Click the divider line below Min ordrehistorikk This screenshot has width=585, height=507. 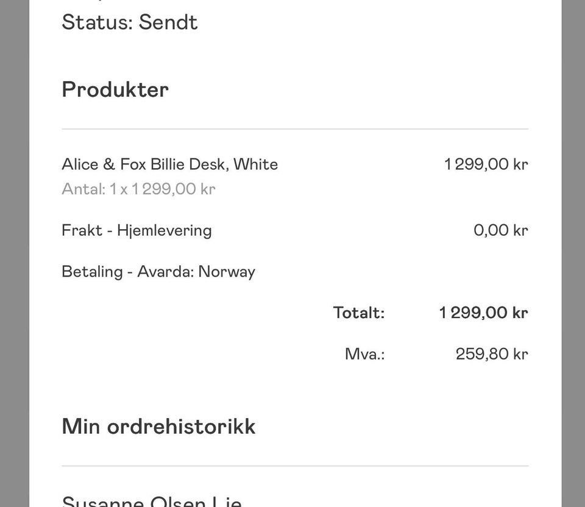295,466
